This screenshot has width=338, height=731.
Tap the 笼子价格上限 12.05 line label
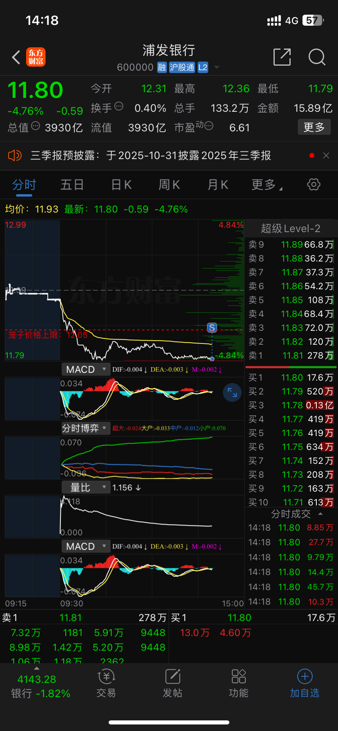48,335
